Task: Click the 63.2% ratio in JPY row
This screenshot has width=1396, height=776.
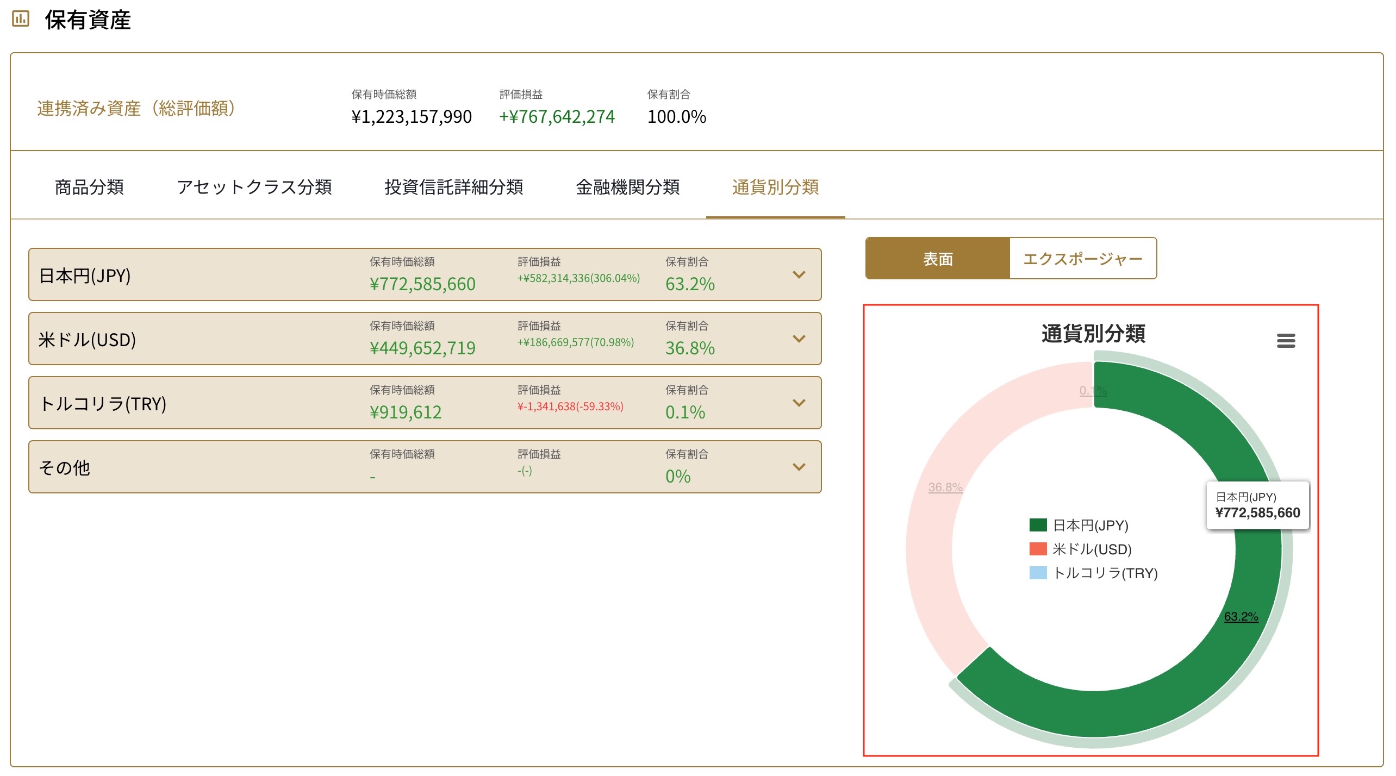Action: (690, 284)
